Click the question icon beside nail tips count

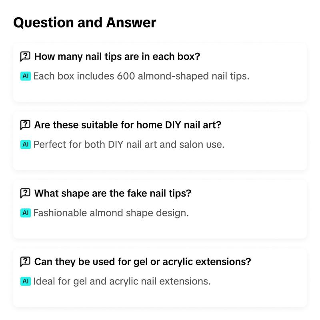tap(25, 56)
